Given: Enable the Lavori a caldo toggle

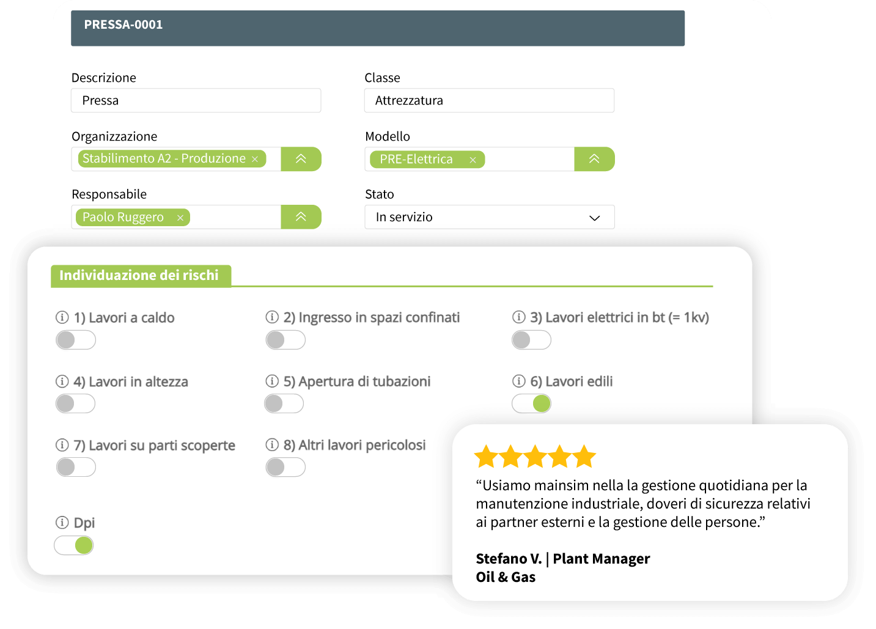Looking at the screenshot, I should 76,340.
